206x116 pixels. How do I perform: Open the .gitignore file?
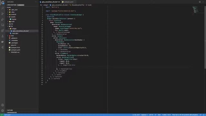click(x=14, y=38)
